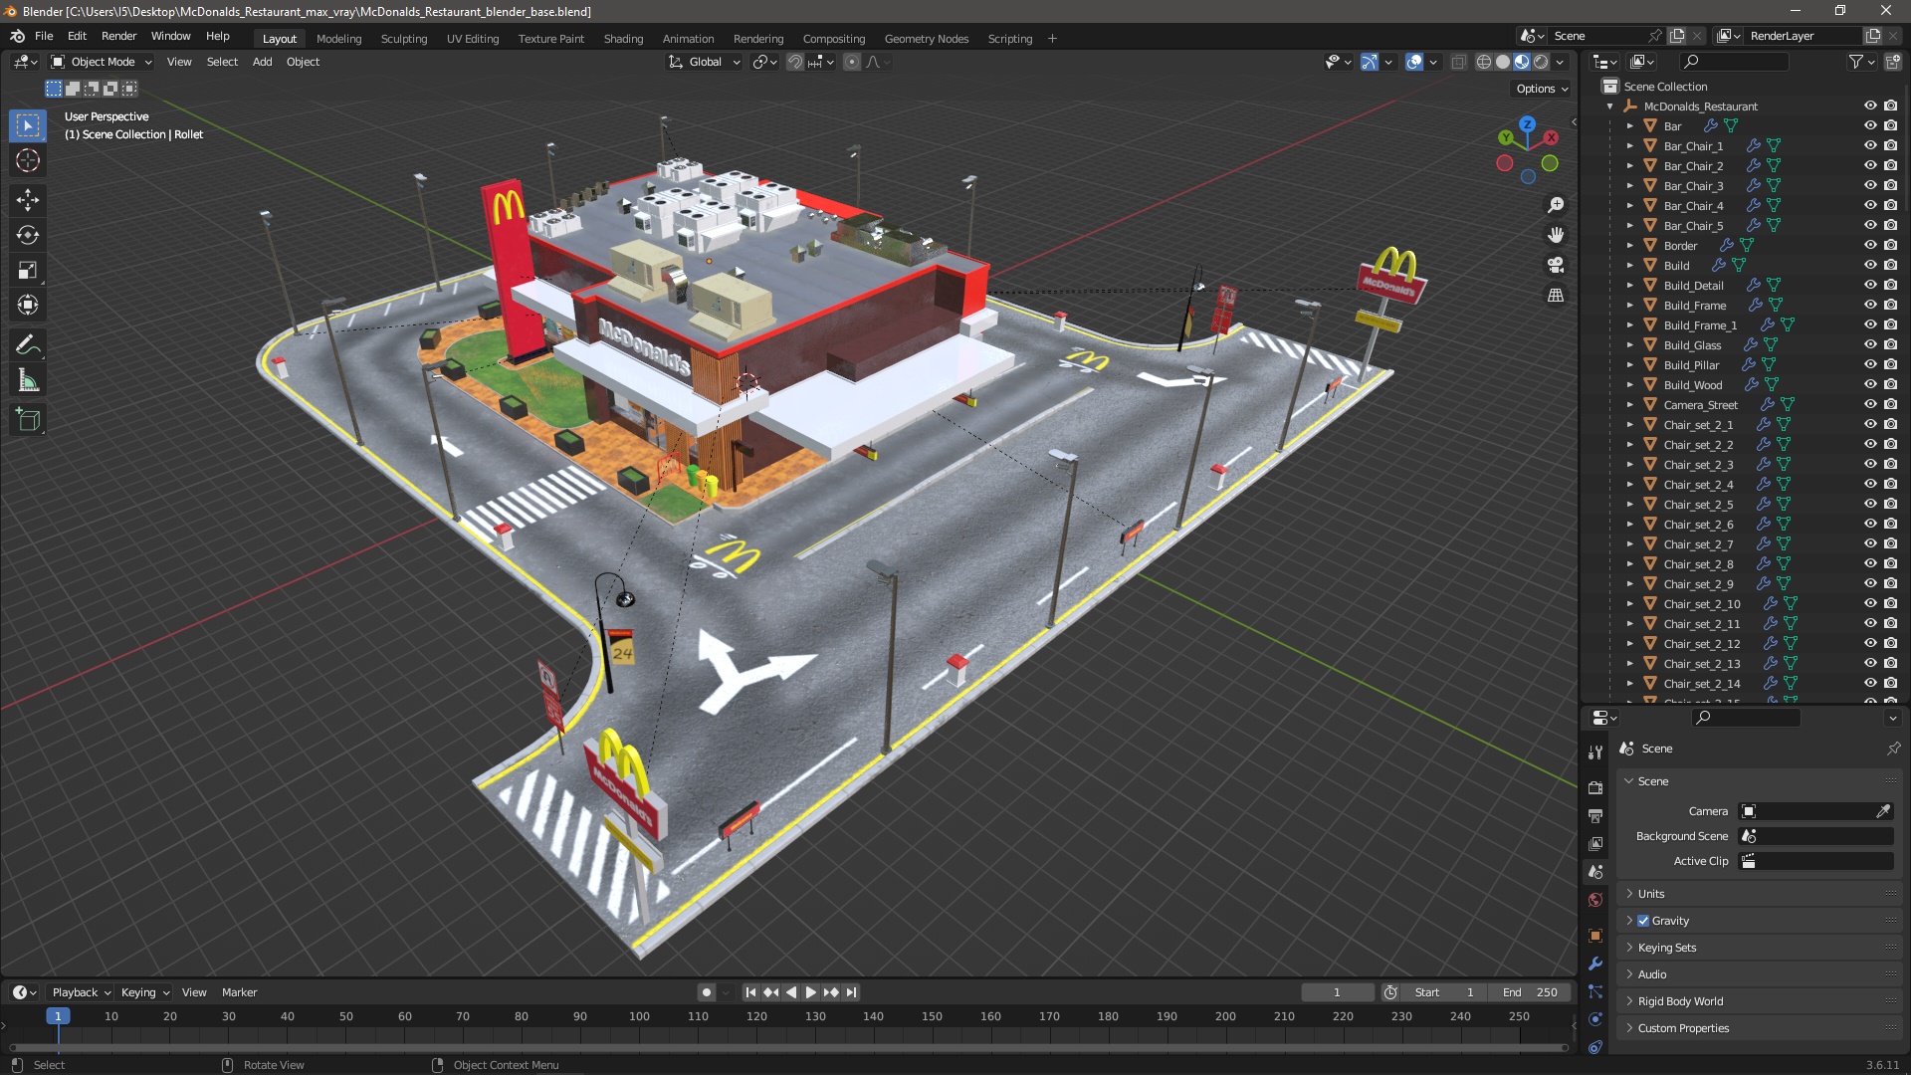Hide Bar_Chair_1 in the viewport

[1870, 145]
